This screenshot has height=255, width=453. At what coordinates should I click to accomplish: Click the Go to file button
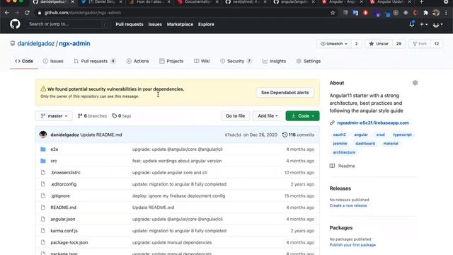coord(235,115)
